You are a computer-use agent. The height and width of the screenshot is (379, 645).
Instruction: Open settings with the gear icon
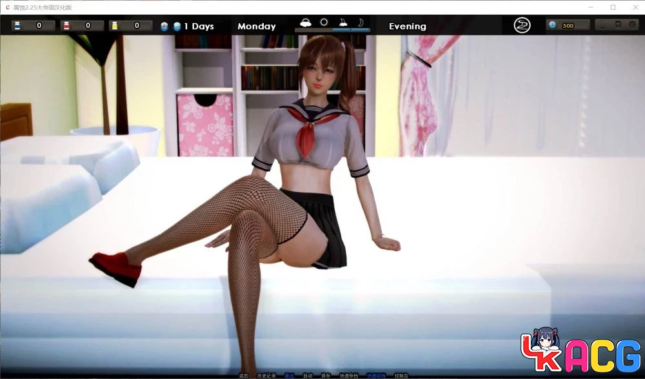click(x=632, y=25)
